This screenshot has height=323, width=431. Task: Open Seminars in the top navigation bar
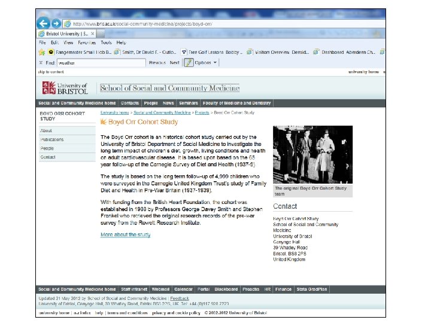pyautogui.click(x=189, y=103)
